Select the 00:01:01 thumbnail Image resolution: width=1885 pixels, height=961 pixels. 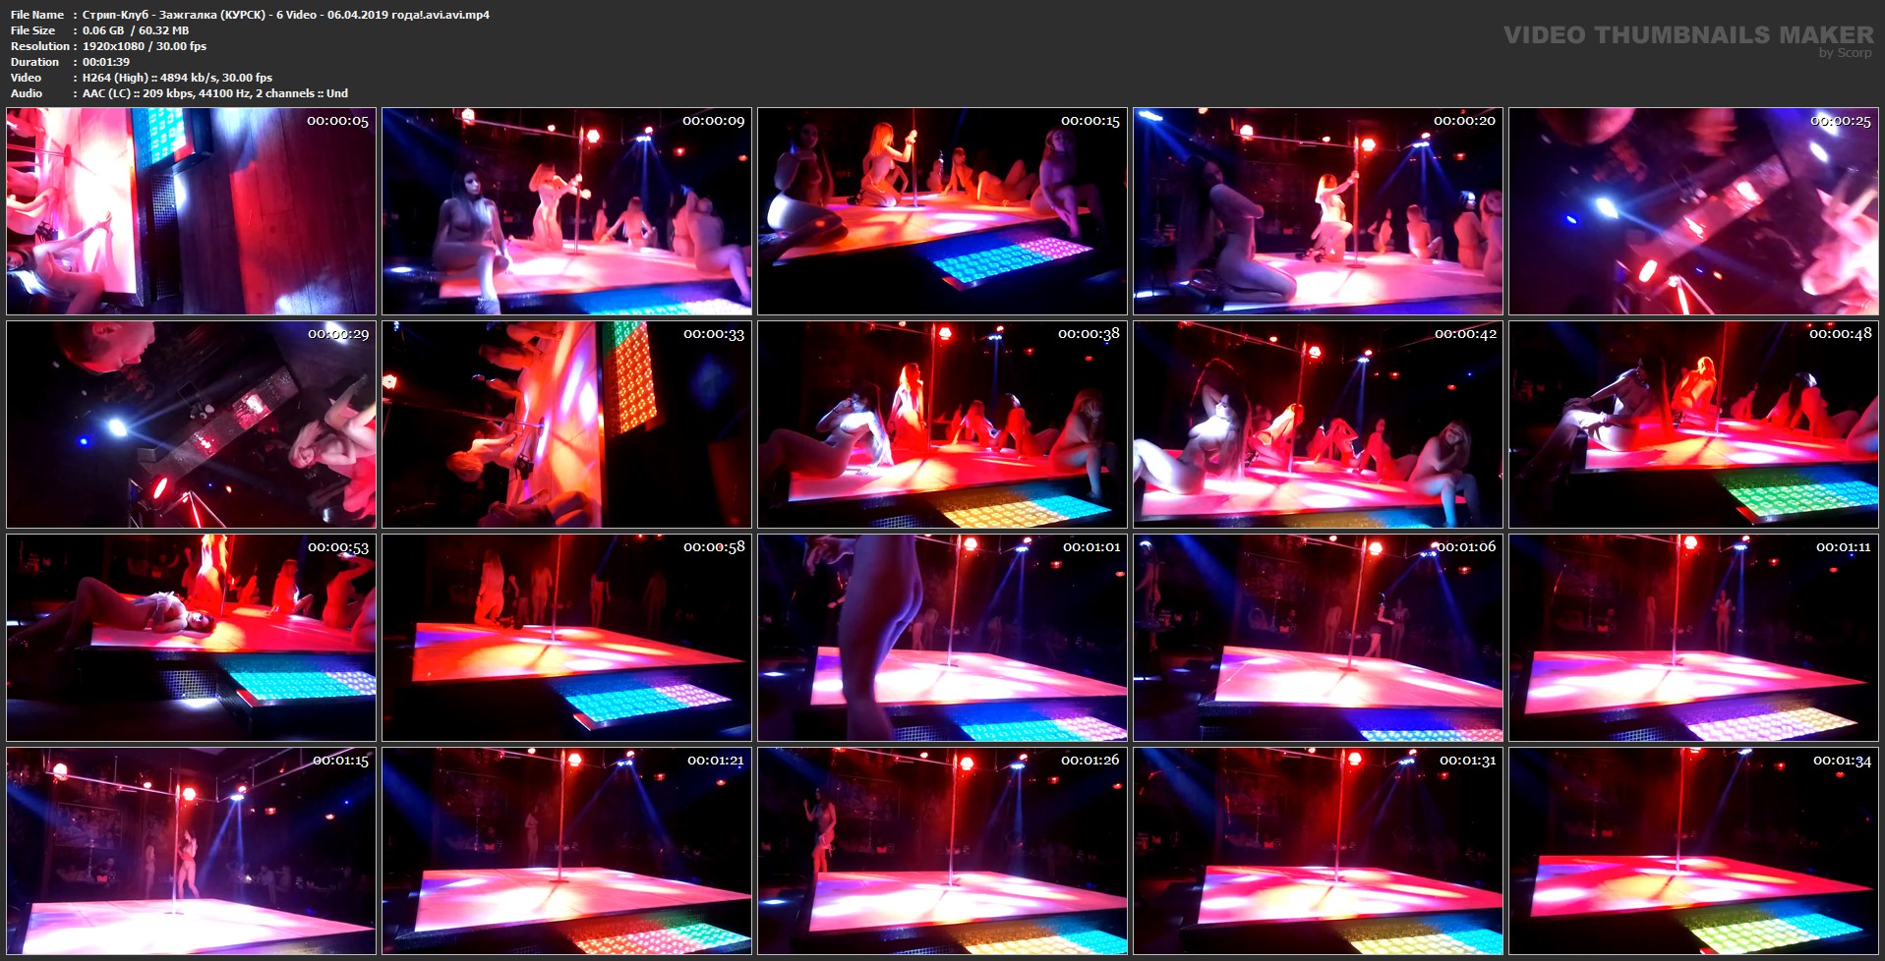[x=942, y=638]
